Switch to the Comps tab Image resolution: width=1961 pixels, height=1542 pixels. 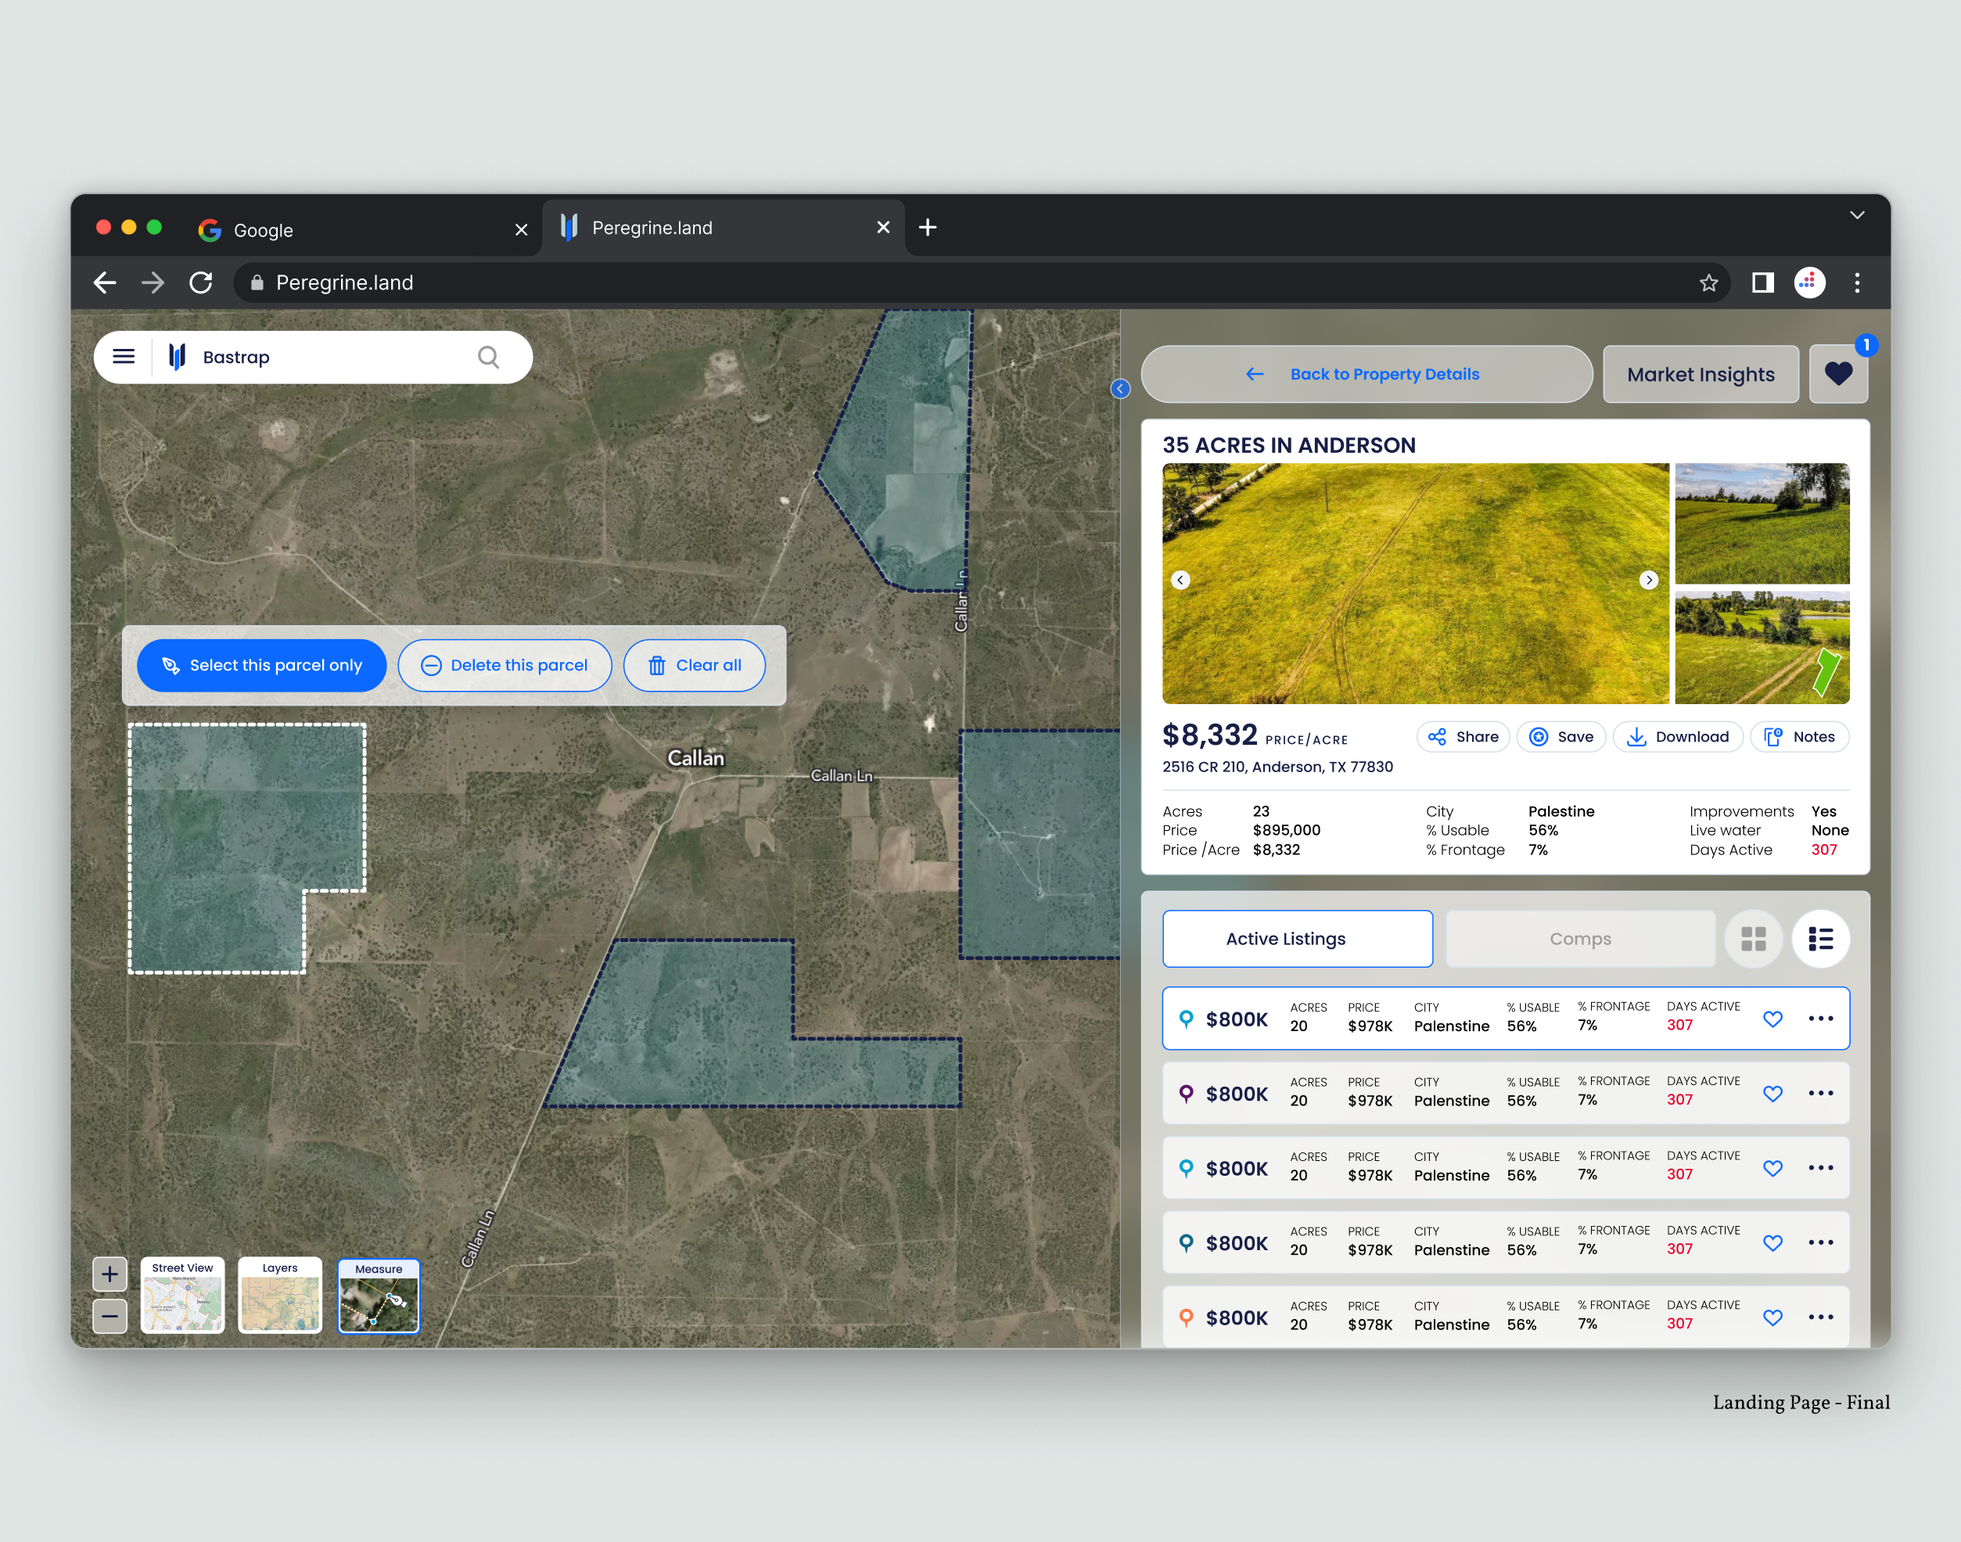[x=1580, y=939]
